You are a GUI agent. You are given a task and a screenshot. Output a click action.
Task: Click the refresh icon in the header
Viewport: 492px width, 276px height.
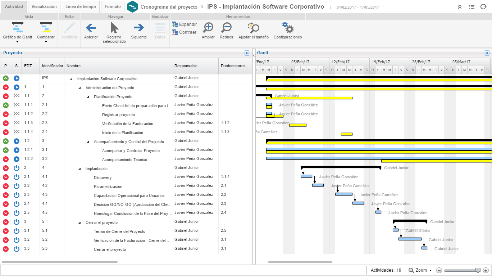tap(483, 7)
